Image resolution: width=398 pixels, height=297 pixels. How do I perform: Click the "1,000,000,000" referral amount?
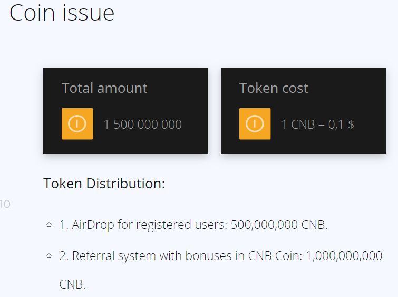click(x=344, y=256)
